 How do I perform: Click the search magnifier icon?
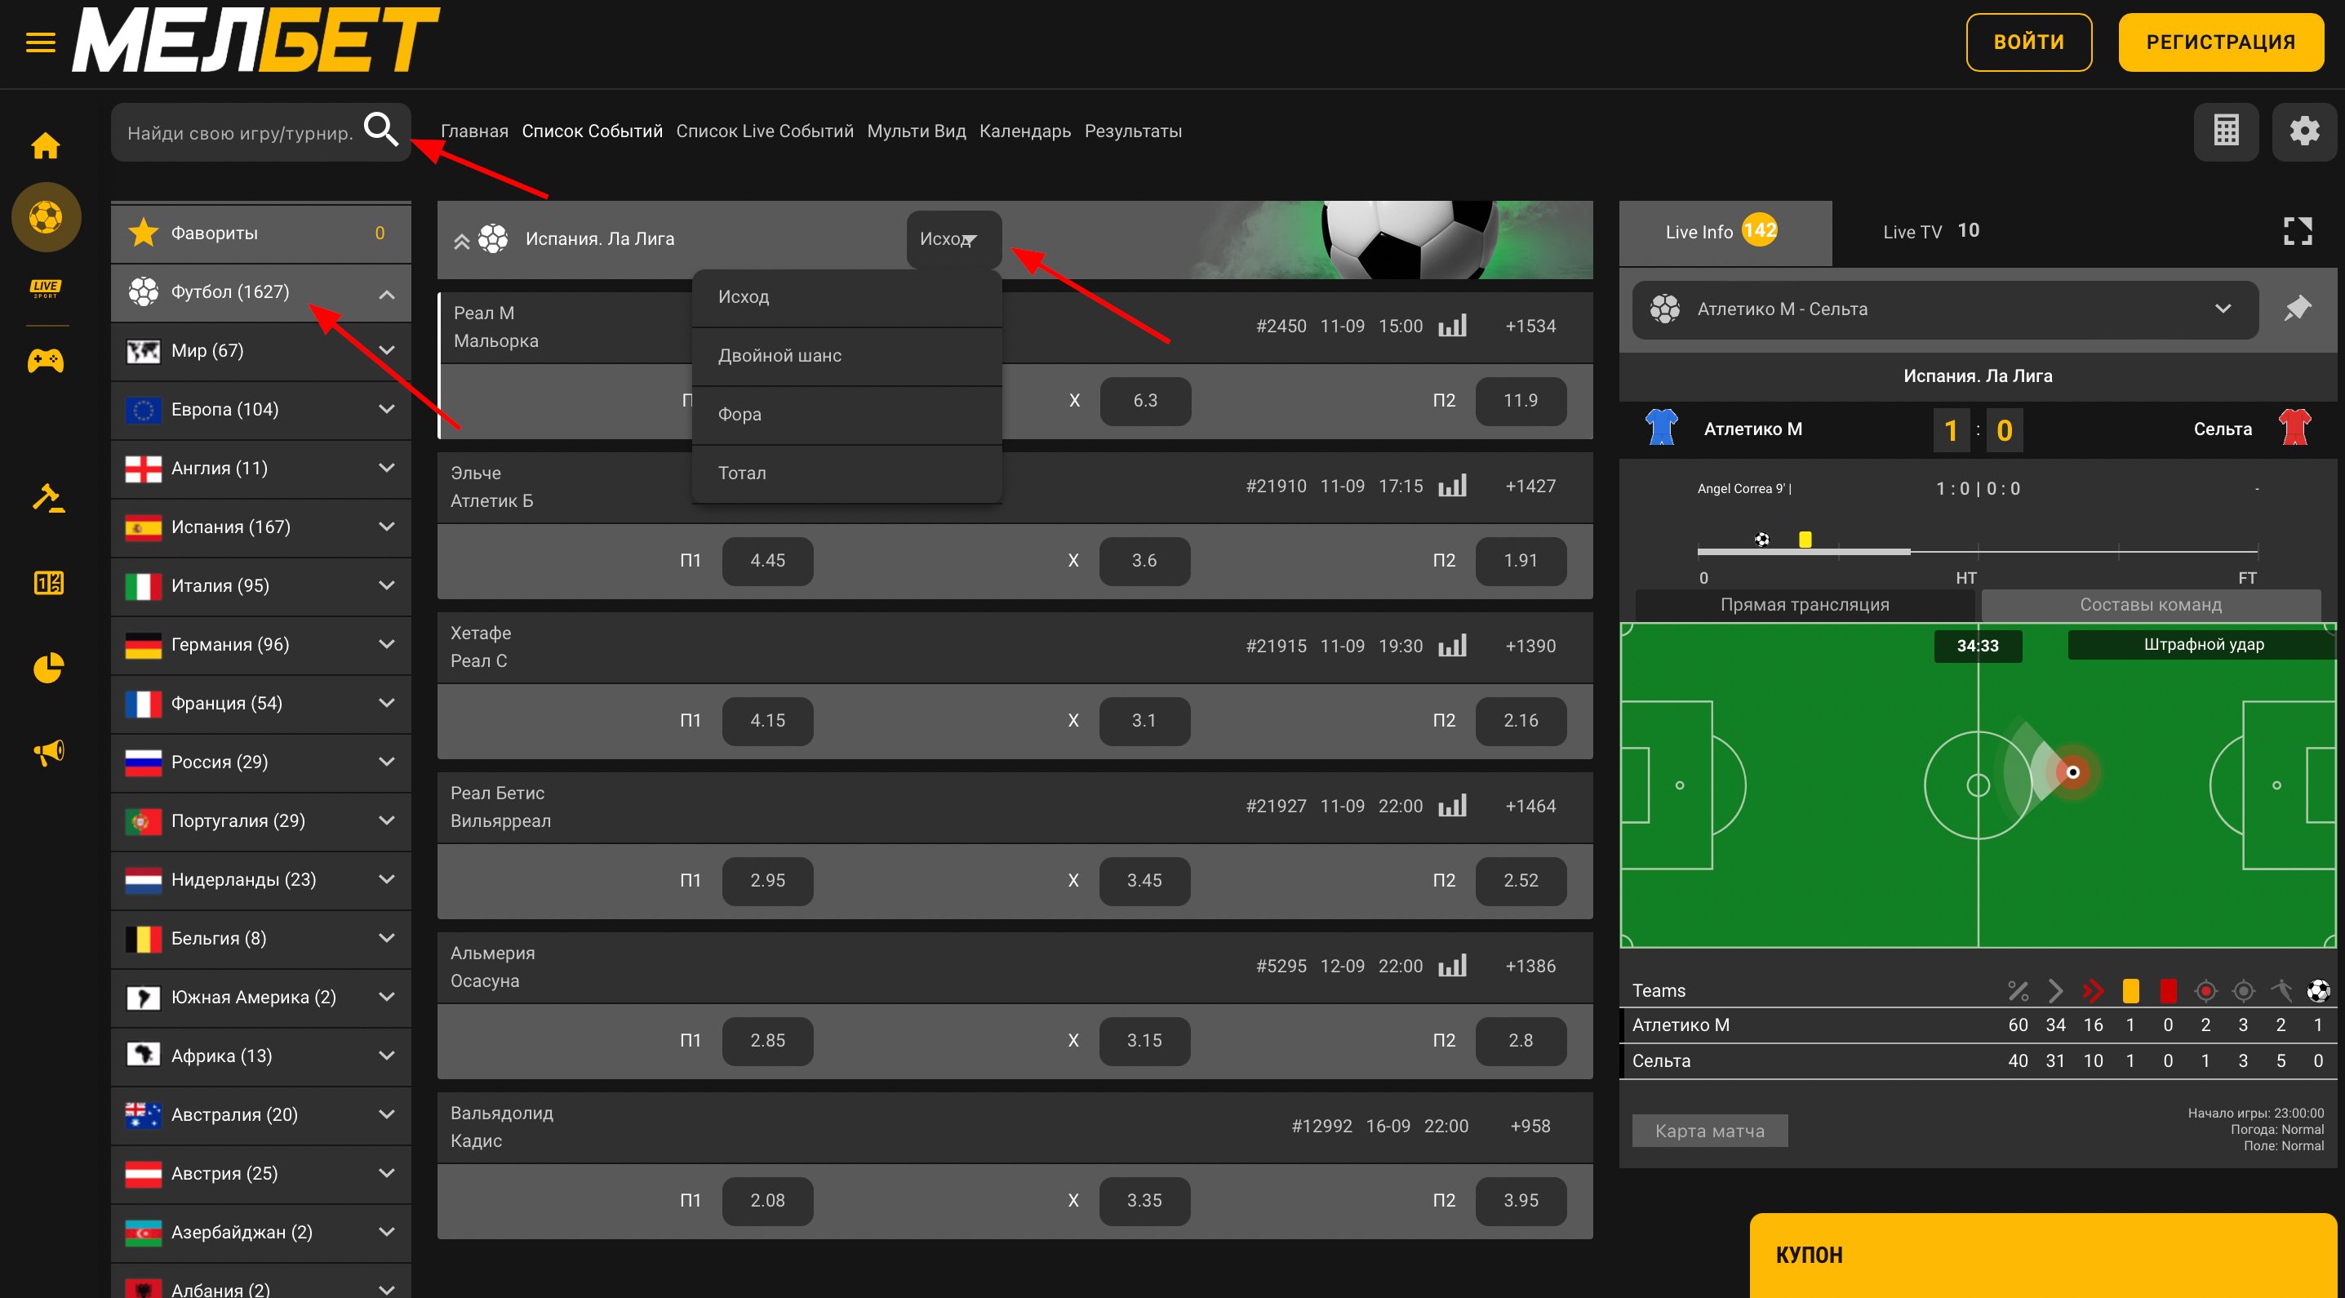380,130
